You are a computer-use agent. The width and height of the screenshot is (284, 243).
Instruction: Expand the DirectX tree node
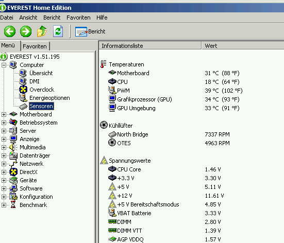[x=4, y=172]
